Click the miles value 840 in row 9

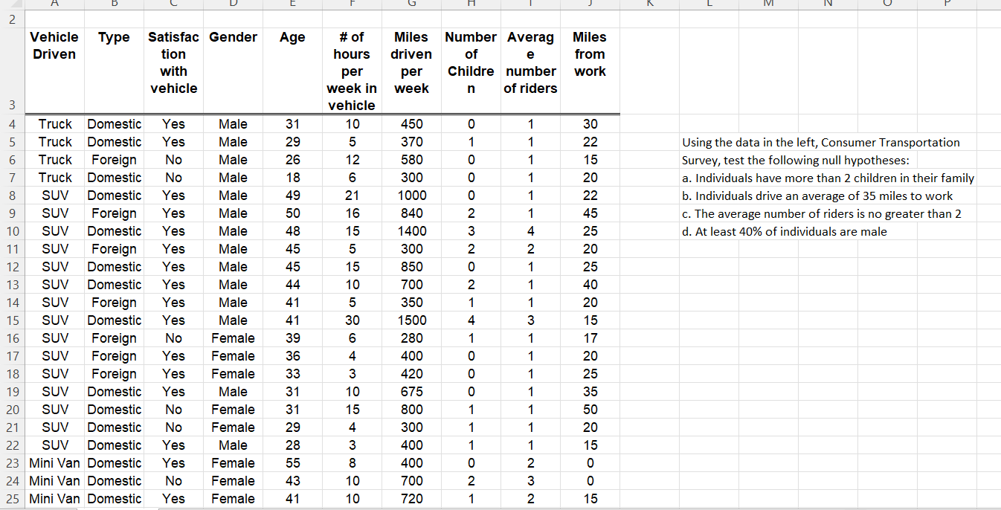click(x=411, y=213)
